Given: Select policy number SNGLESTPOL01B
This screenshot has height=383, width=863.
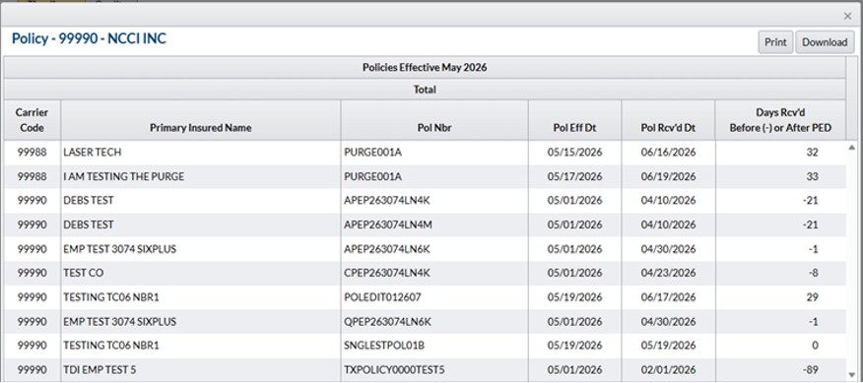Looking at the screenshot, I should click(x=384, y=346).
